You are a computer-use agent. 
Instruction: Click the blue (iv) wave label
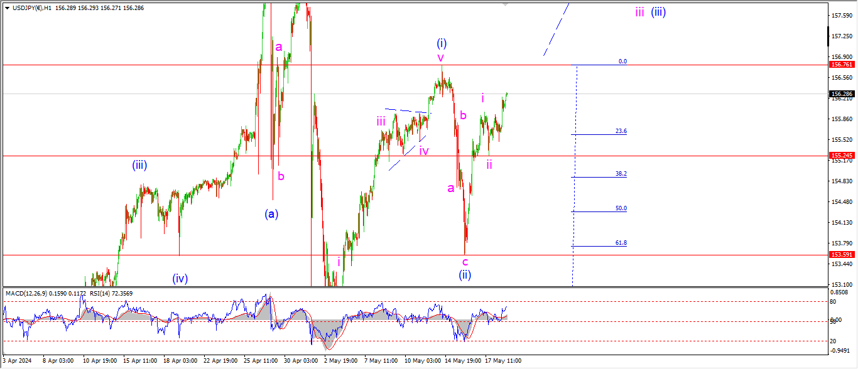(180, 278)
